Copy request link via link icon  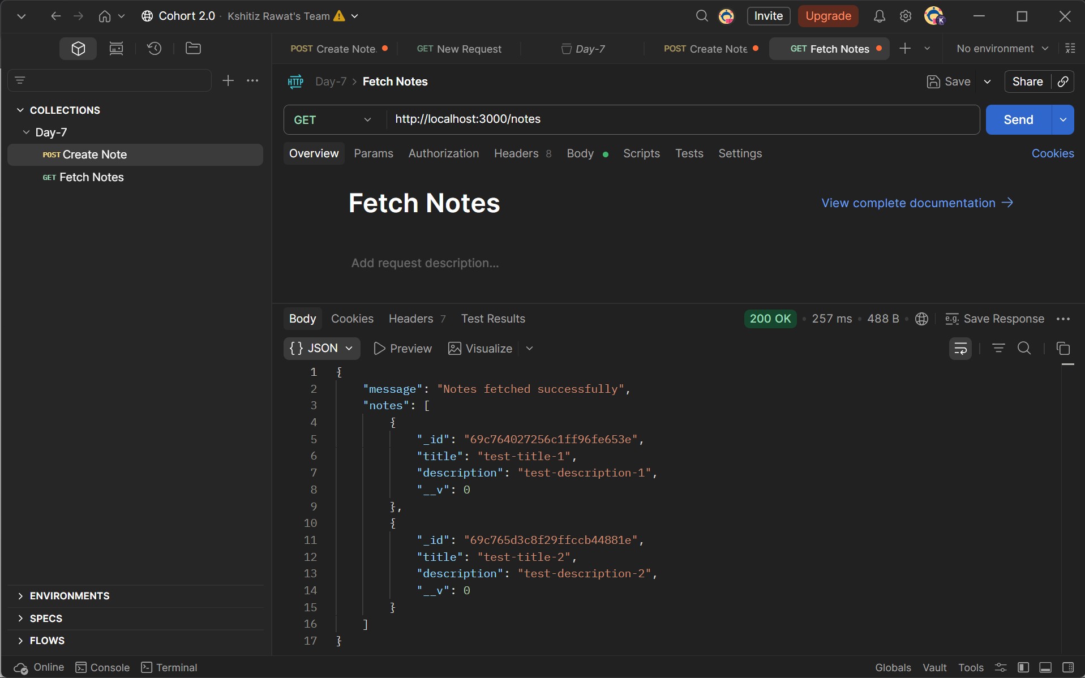(x=1063, y=81)
